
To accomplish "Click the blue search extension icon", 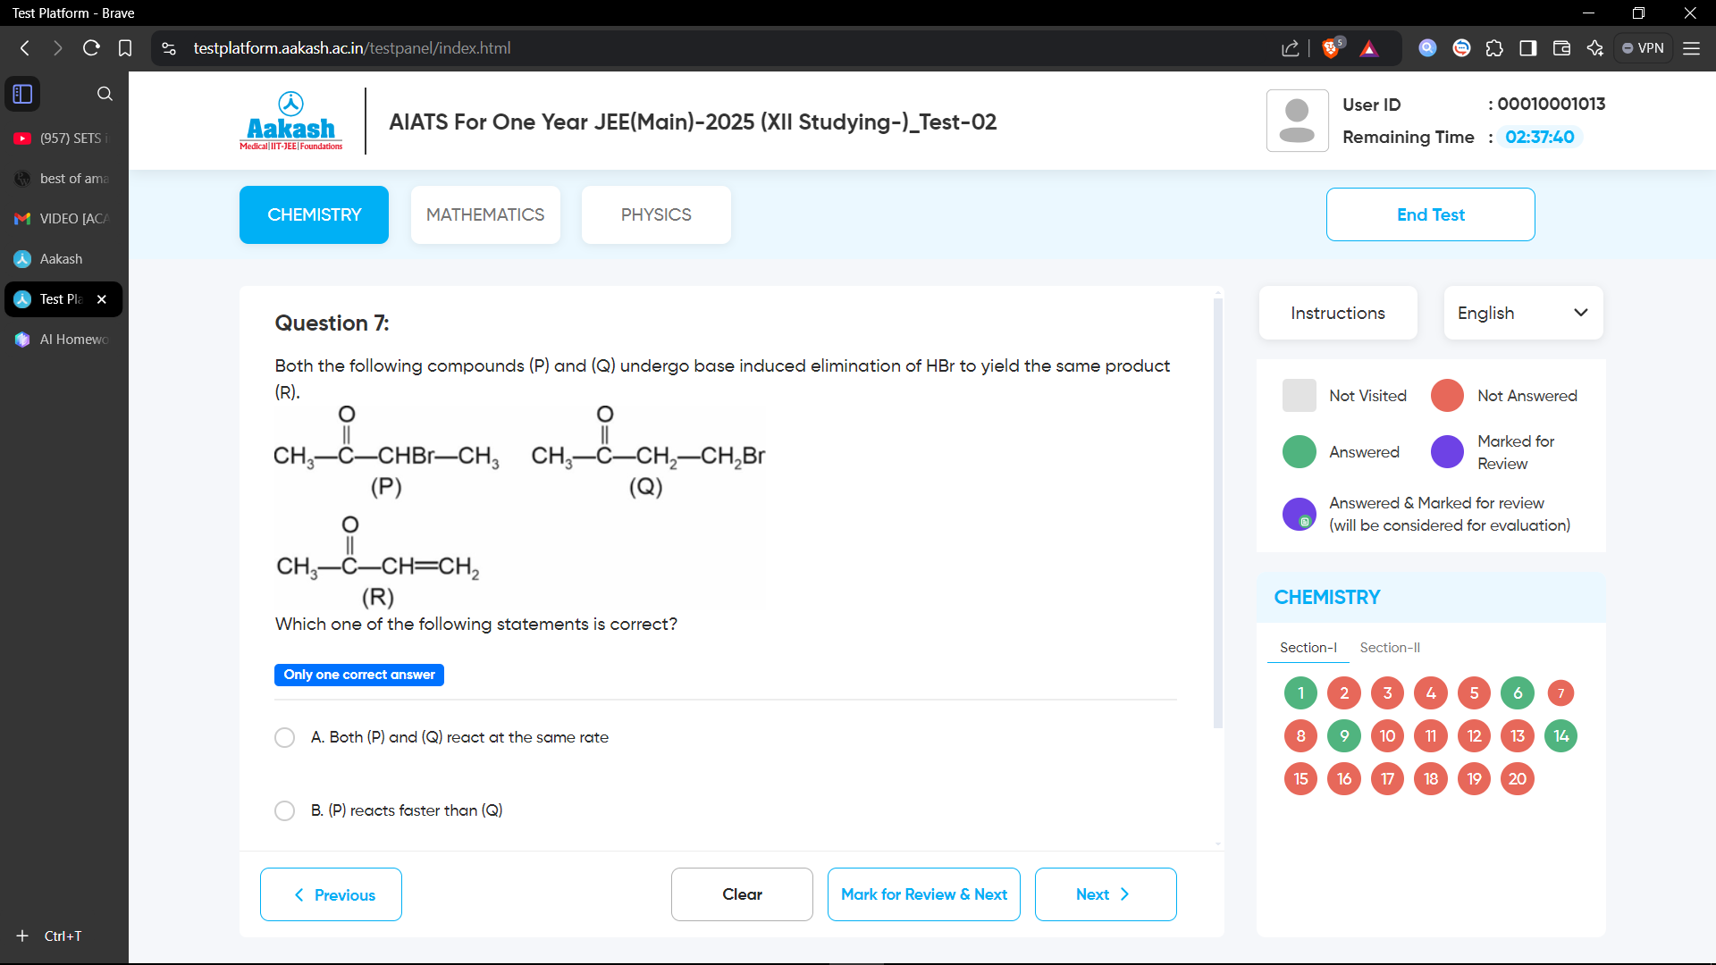I will click(1427, 48).
